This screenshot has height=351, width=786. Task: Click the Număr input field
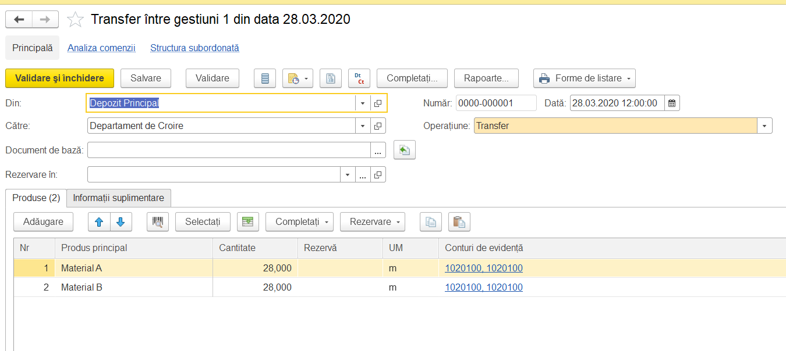tap(496, 103)
